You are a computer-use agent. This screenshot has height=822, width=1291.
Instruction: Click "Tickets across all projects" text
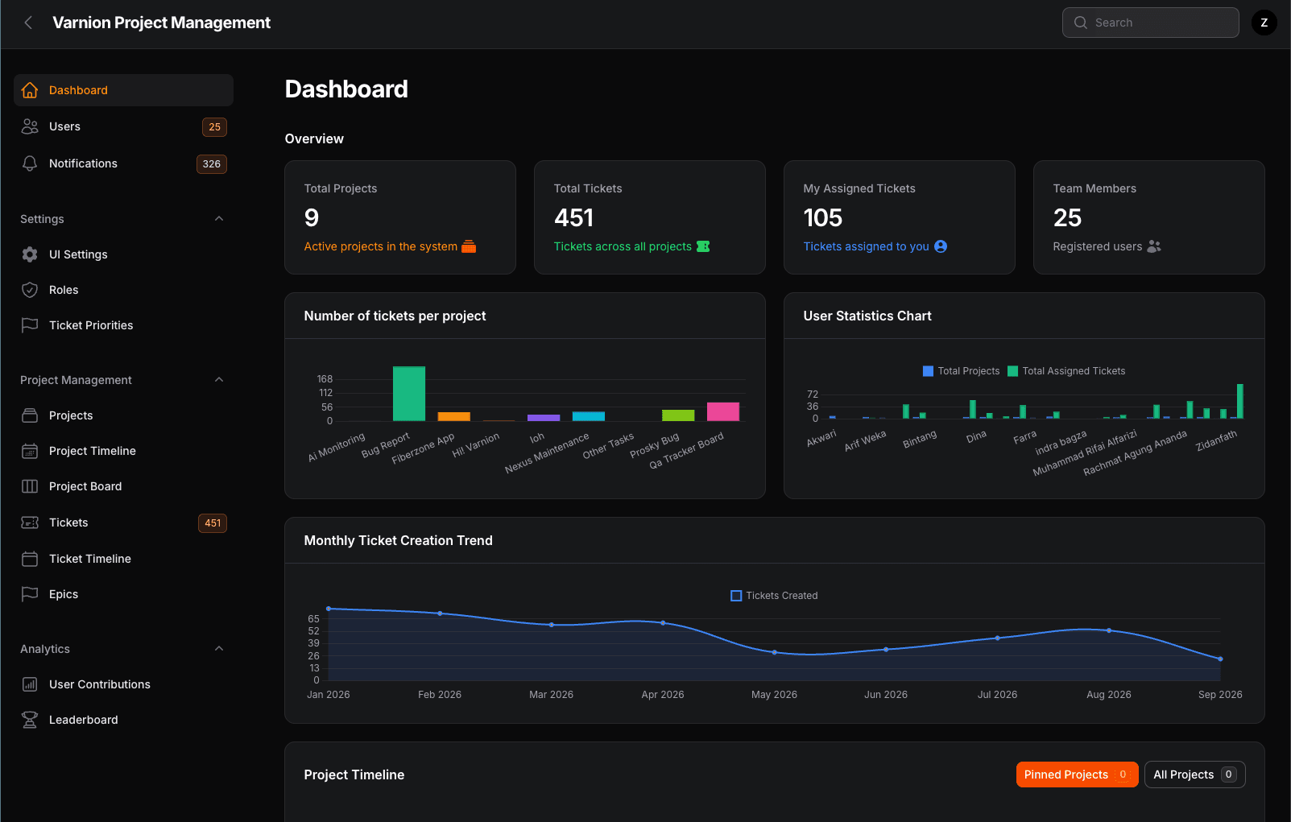[x=623, y=246]
